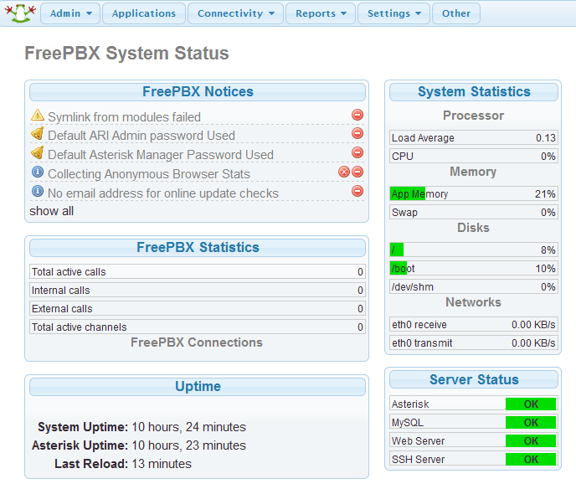Click the CPU usage row
Image resolution: width=576 pixels, height=489 pixels.
(474, 156)
